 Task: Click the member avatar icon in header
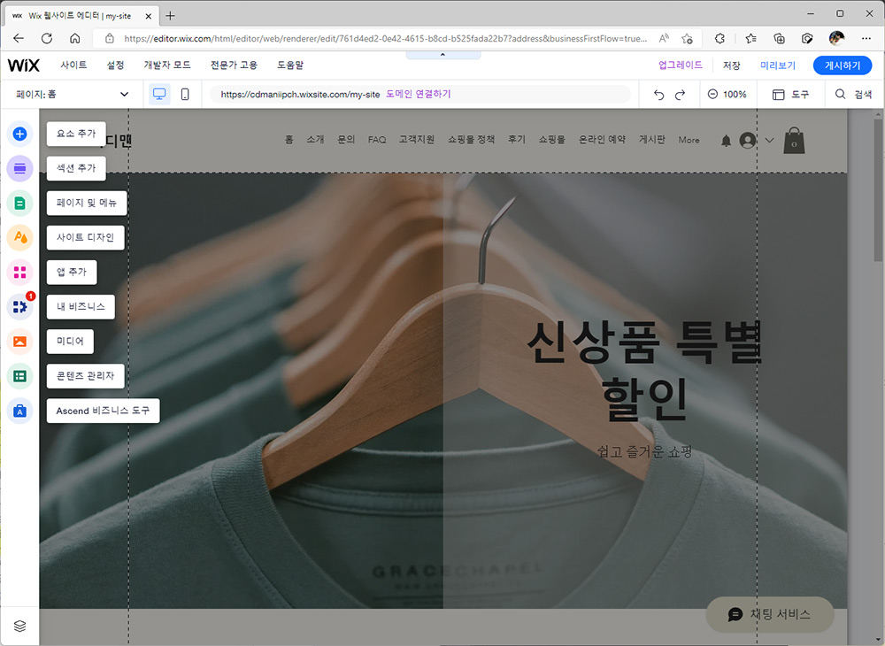click(x=748, y=140)
